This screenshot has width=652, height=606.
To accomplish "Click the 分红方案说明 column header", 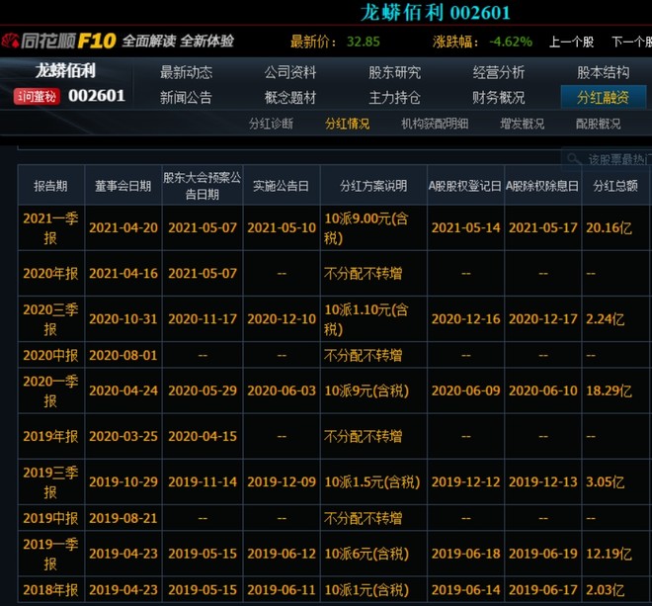I will coord(373,186).
